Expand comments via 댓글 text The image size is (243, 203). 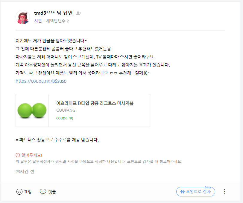pos(52,192)
